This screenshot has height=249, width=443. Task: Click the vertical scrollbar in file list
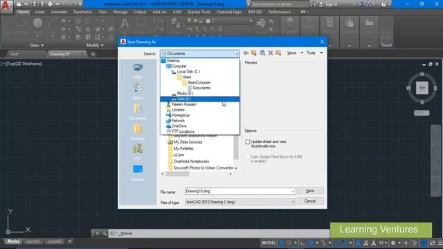pos(235,147)
